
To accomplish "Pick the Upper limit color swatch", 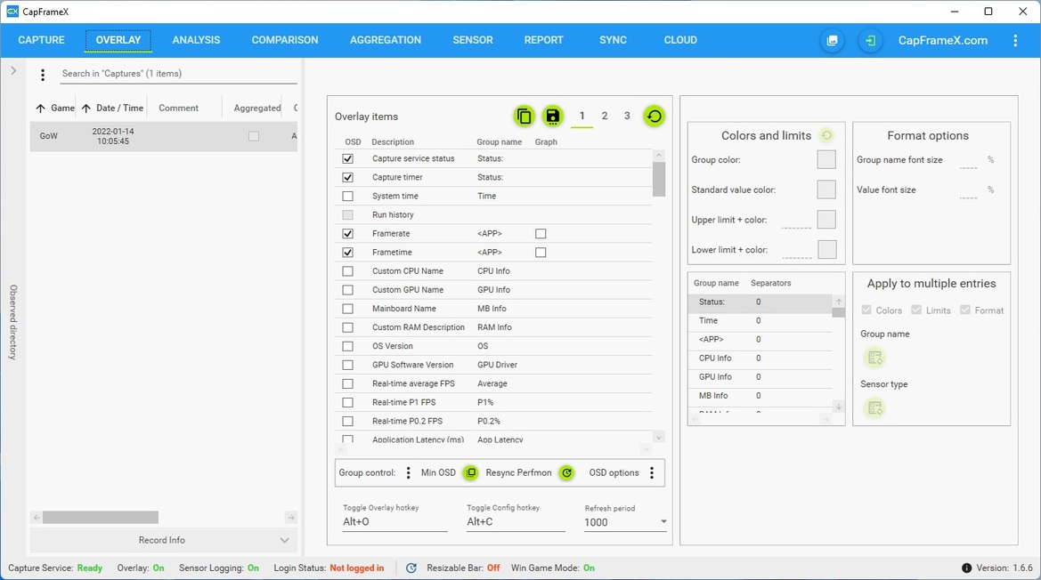I will [826, 220].
